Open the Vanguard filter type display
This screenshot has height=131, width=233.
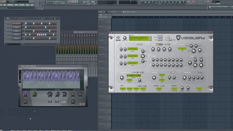tap(182, 49)
